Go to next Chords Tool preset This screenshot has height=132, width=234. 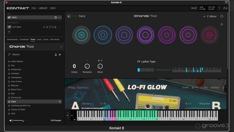point(76,16)
